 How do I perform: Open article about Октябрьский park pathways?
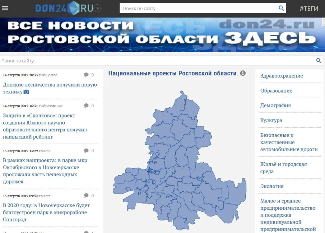45,171
